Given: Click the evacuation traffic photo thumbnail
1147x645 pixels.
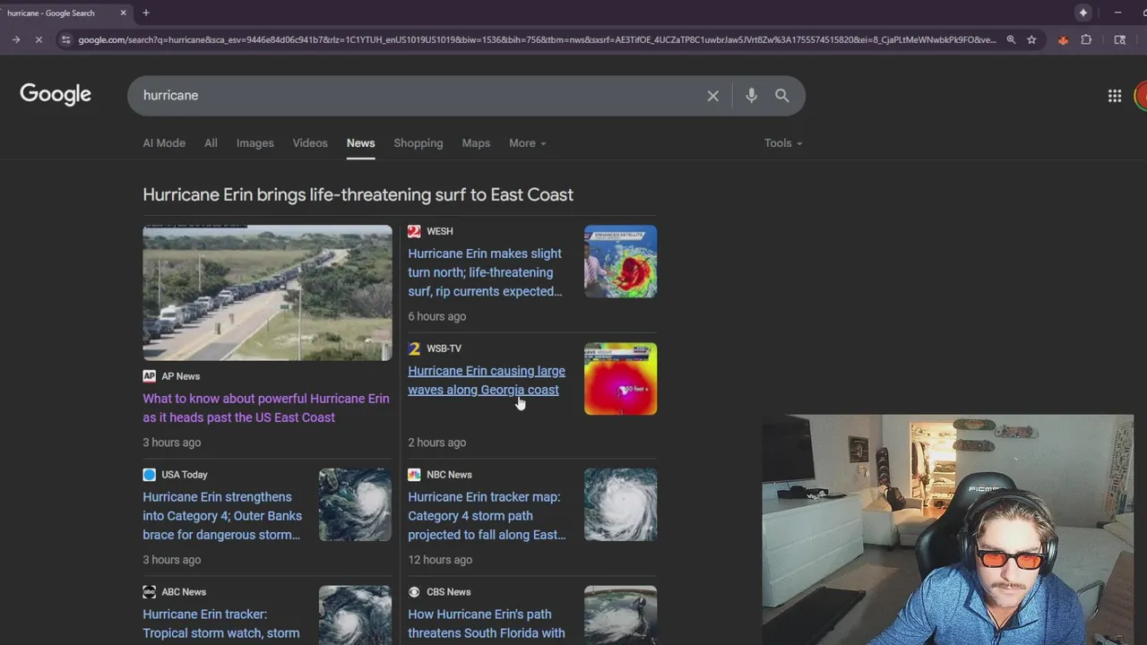Looking at the screenshot, I should [x=267, y=292].
